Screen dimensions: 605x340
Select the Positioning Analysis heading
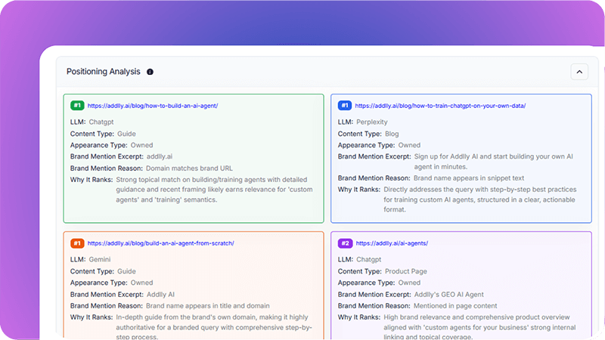(103, 72)
